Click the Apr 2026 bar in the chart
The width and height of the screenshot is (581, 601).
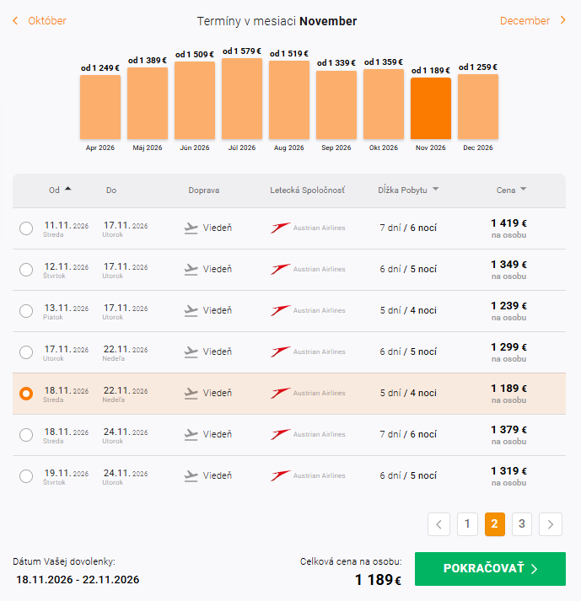(100, 107)
